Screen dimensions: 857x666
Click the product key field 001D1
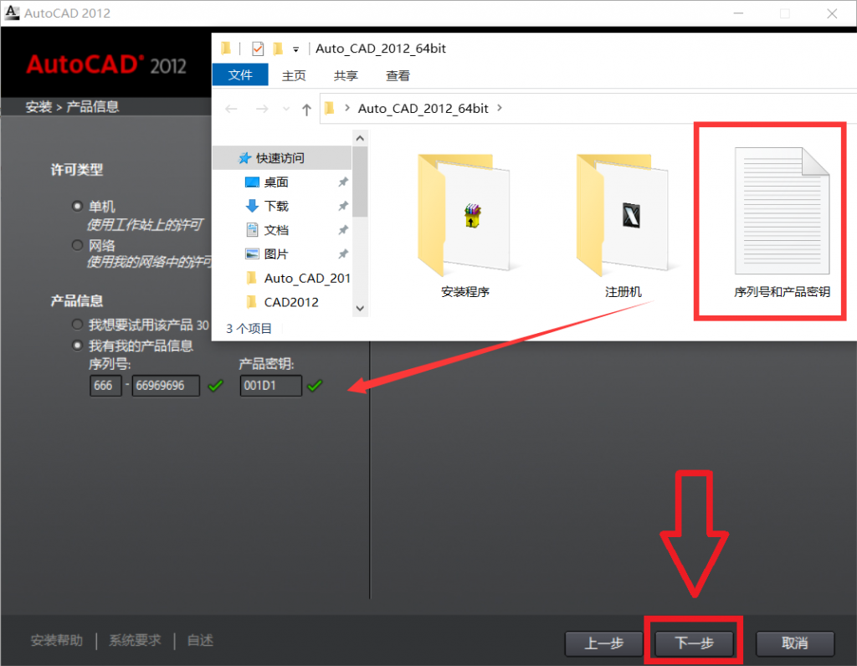point(270,386)
